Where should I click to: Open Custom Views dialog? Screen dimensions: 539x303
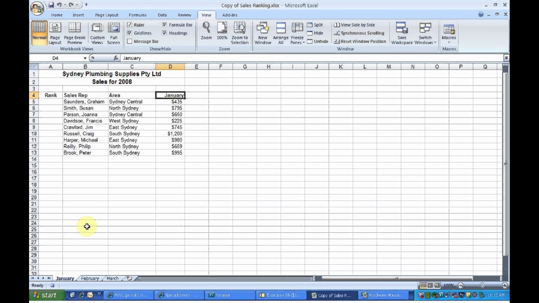[x=97, y=33]
